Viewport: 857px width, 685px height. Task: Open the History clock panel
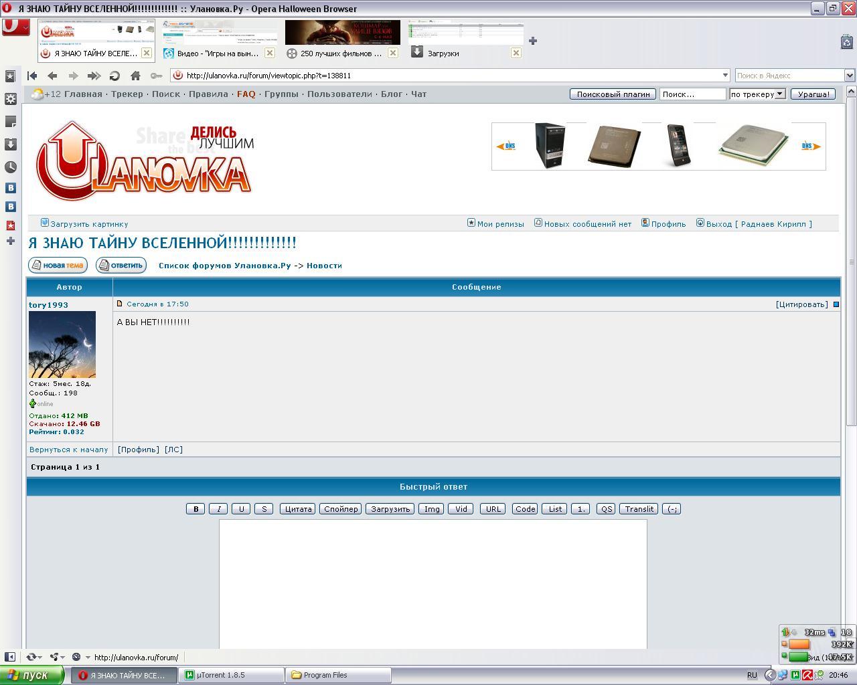click(10, 167)
